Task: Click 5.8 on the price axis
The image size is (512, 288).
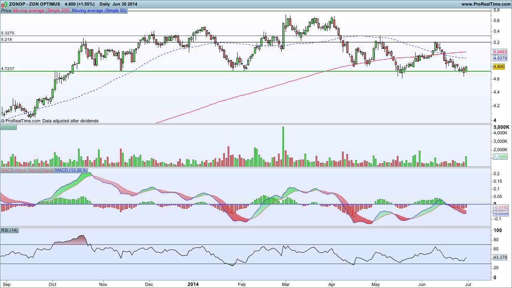Action: click(x=496, y=10)
